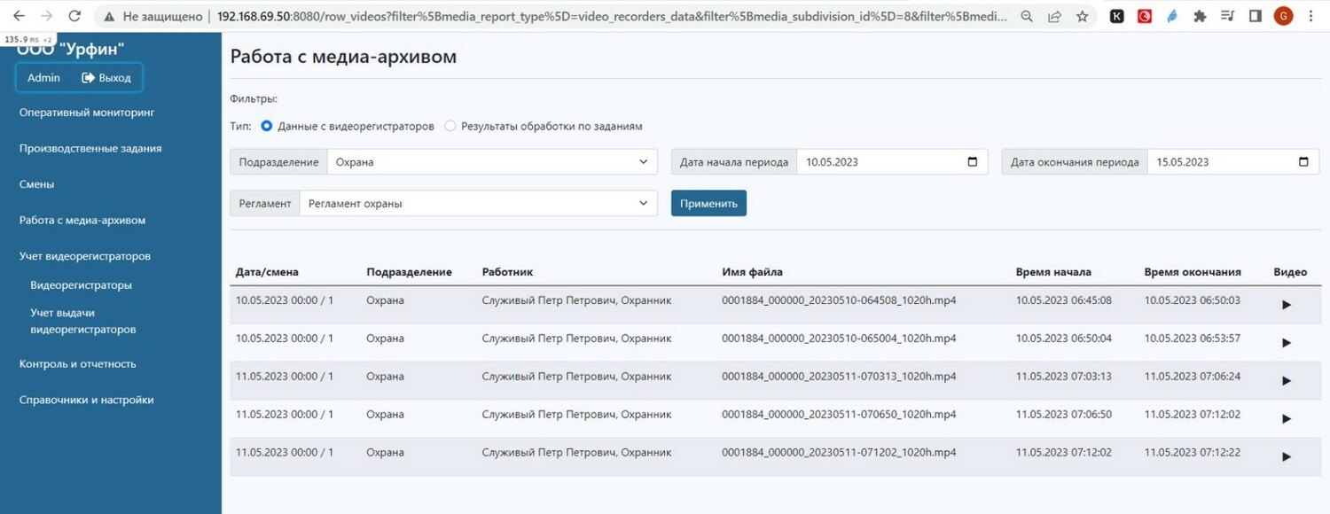Open Работа с медиа-архивом sidebar item
The height and width of the screenshot is (514, 1330).
pyautogui.click(x=82, y=220)
